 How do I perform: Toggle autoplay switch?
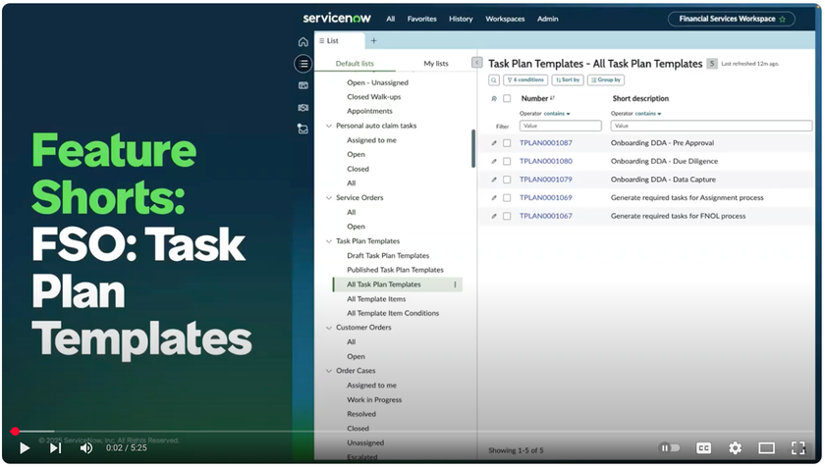[670, 448]
